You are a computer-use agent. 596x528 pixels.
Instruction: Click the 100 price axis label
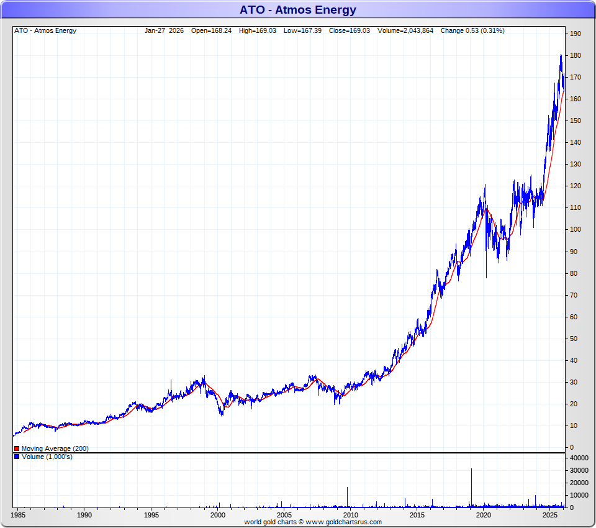coord(576,229)
